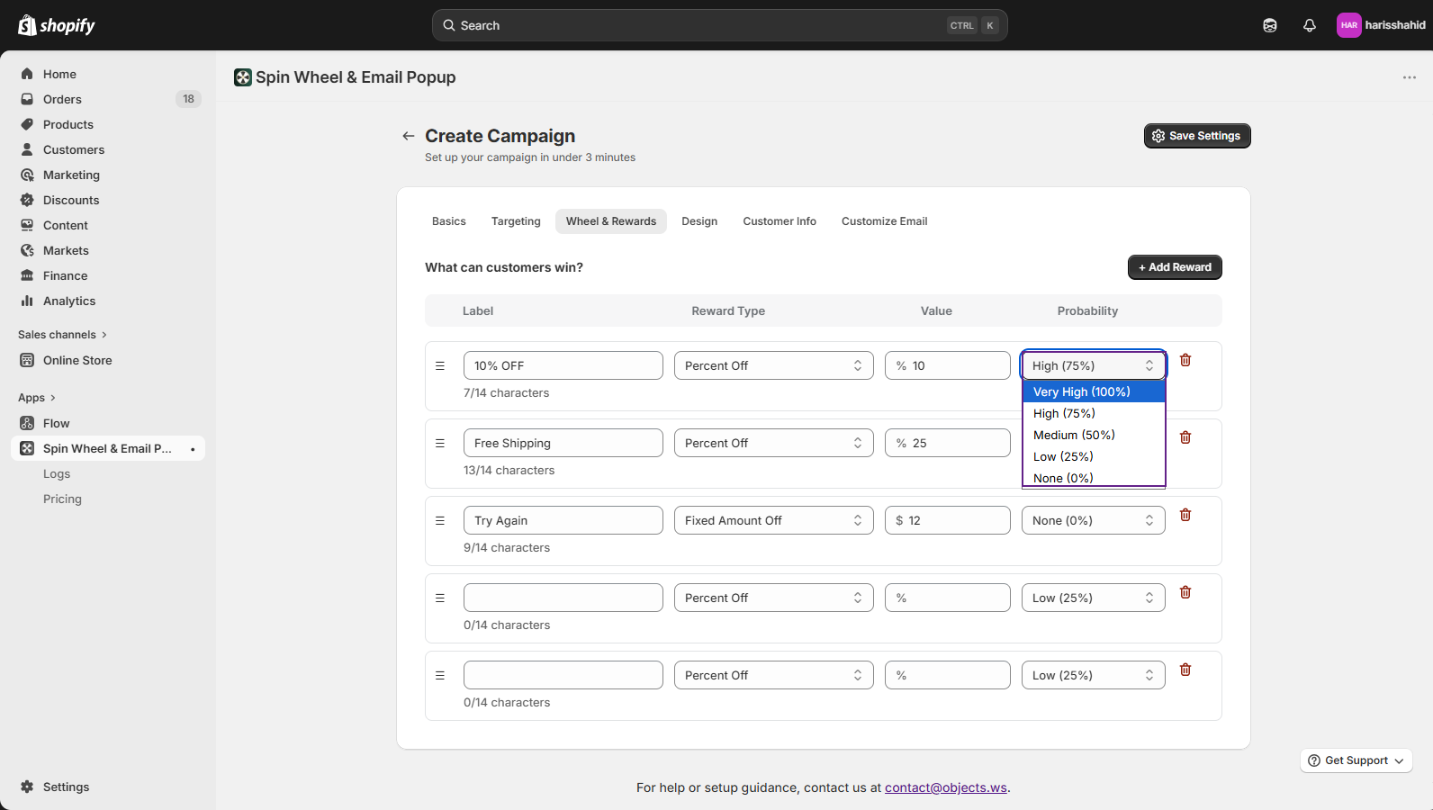Screen dimensions: 1433x810
Task: Open the Pricing page in sidebar
Action: pos(62,499)
